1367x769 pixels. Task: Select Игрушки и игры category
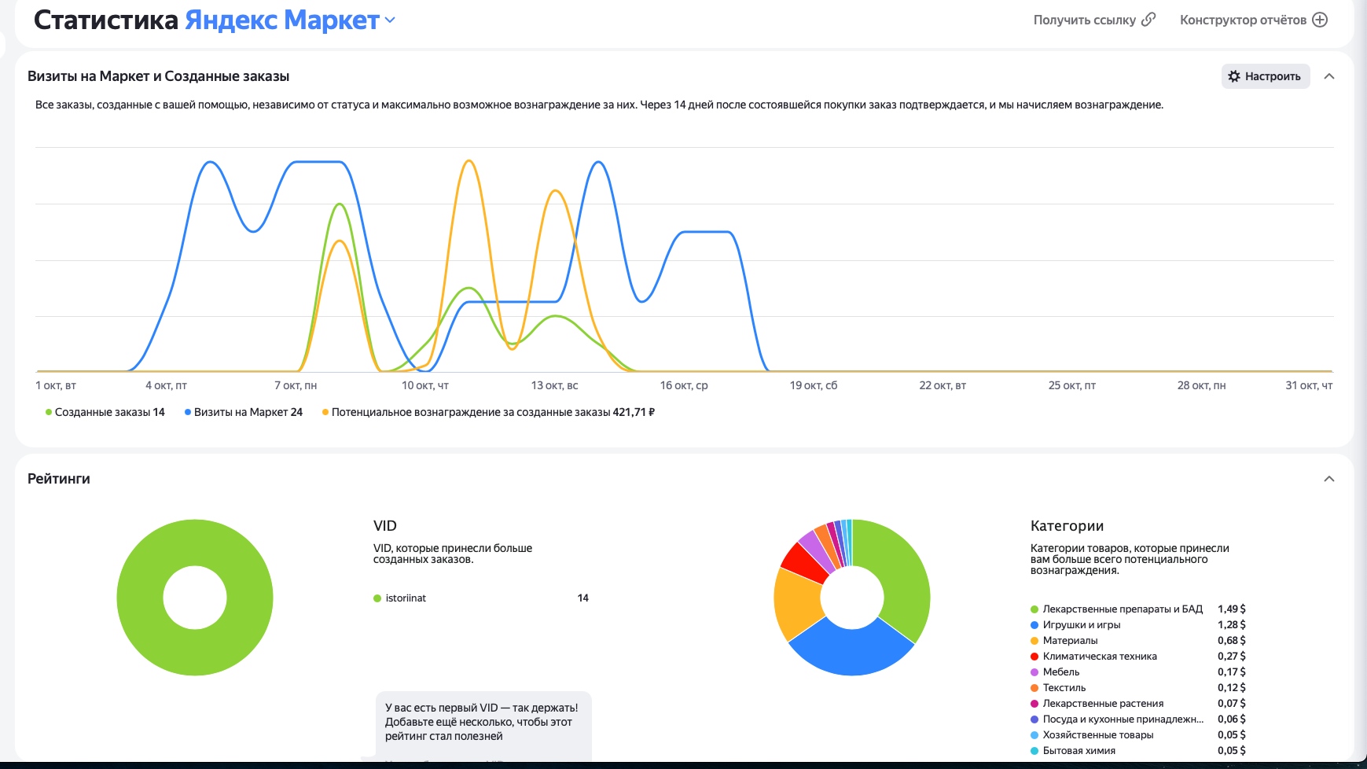point(1137,625)
